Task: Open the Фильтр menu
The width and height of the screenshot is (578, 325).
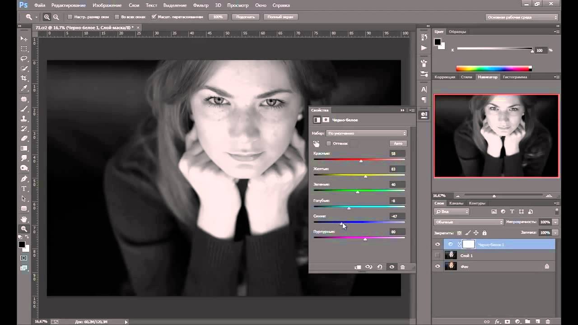Action: coord(200,5)
